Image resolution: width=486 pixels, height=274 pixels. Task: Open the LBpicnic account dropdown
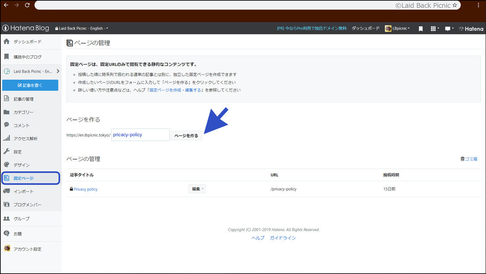coord(397,28)
